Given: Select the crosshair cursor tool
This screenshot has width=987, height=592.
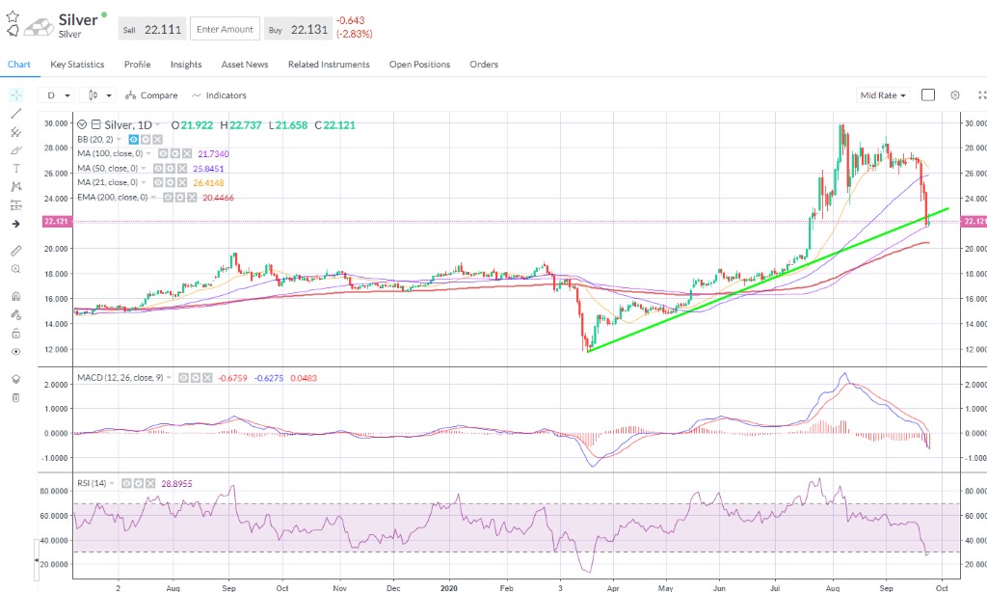Looking at the screenshot, I should pyautogui.click(x=15, y=95).
